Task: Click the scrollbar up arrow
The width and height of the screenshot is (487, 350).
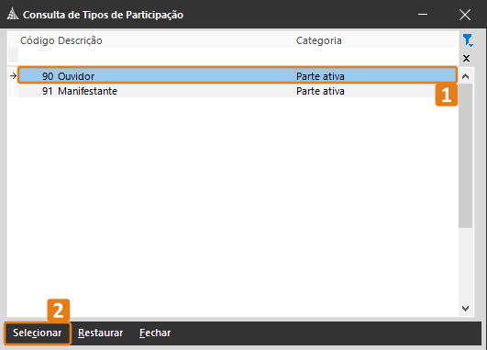Action: (465, 76)
